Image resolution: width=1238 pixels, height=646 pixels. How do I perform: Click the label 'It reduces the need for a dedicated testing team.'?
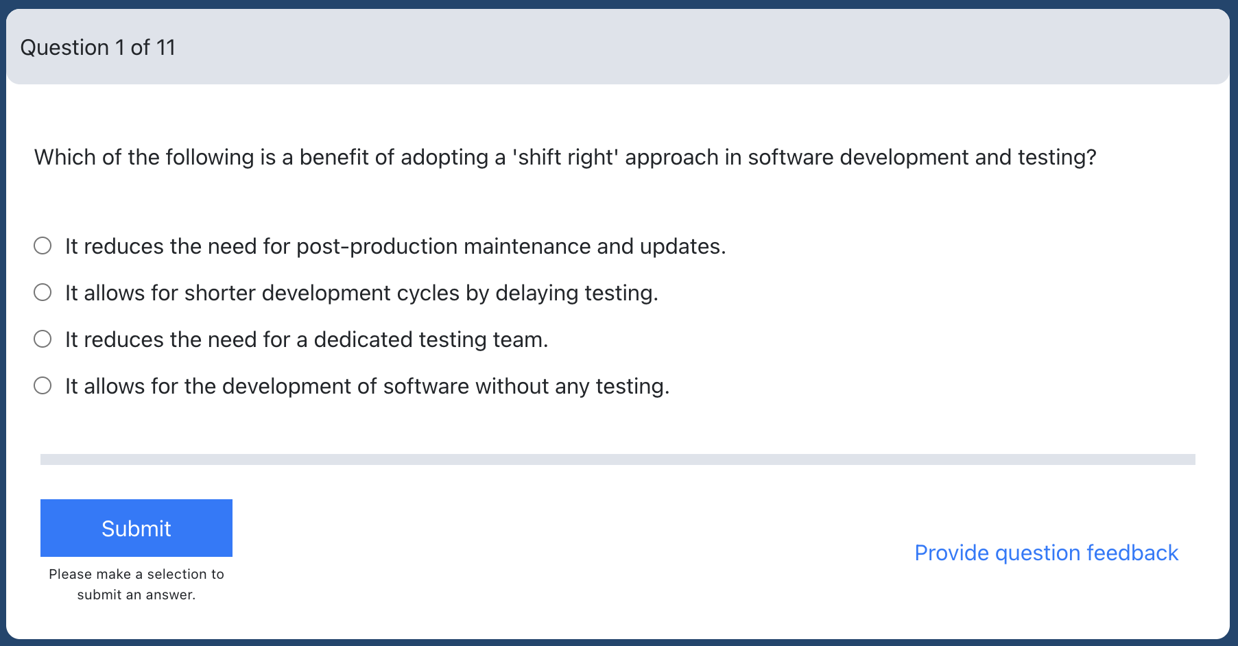click(307, 339)
